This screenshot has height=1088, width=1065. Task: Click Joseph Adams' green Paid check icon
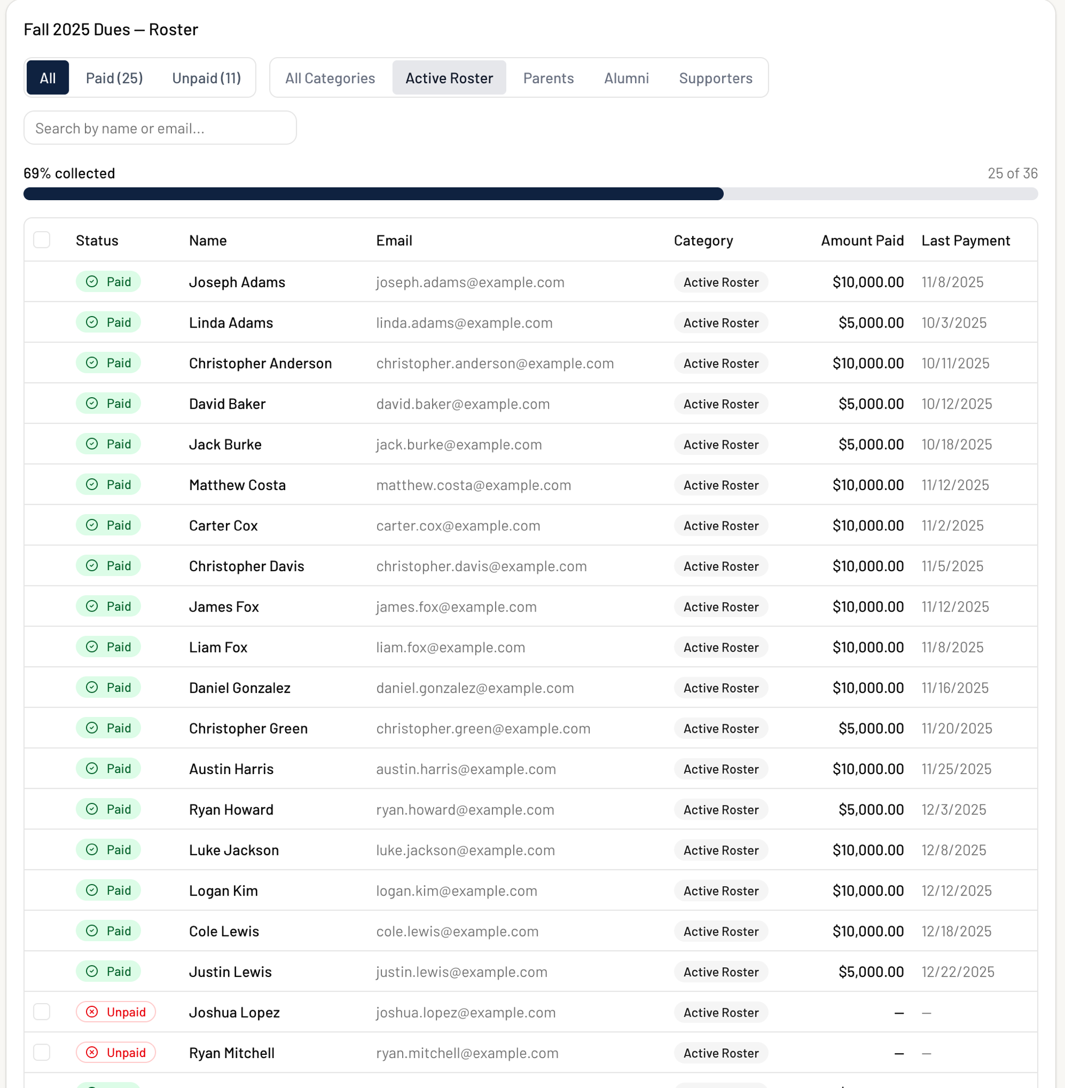point(92,282)
